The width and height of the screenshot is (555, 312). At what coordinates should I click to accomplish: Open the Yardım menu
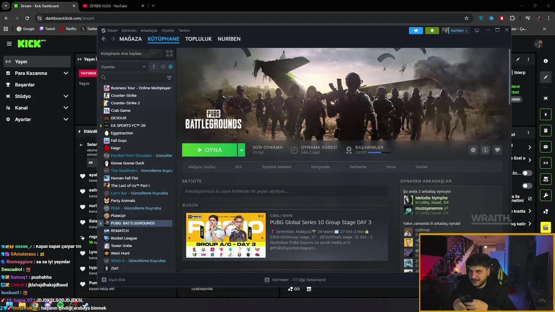click(184, 30)
